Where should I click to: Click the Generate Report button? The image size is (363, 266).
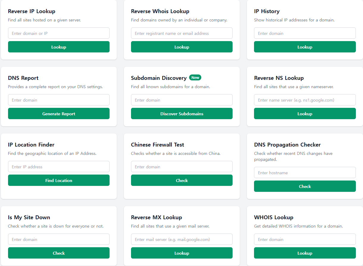tap(59, 113)
